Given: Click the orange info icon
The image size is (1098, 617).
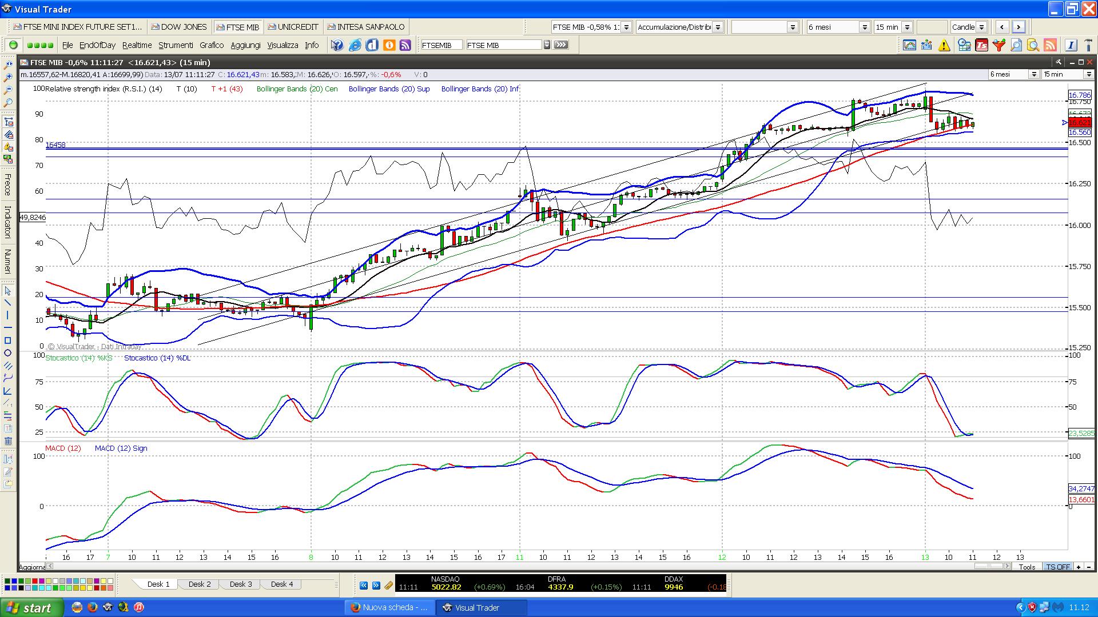Looking at the screenshot, I should pyautogui.click(x=389, y=45).
